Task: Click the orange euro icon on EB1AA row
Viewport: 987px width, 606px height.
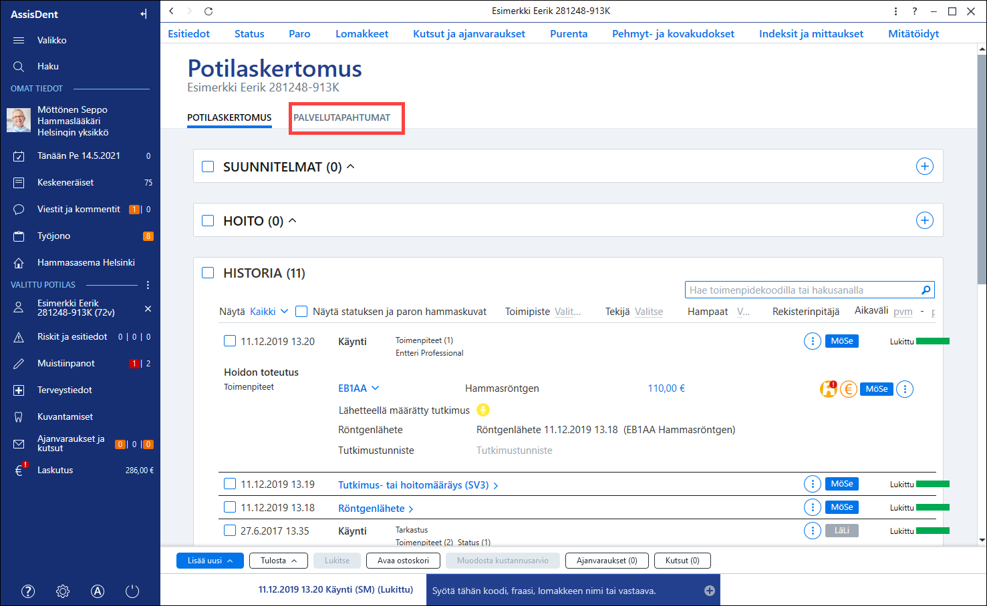Action: point(849,389)
